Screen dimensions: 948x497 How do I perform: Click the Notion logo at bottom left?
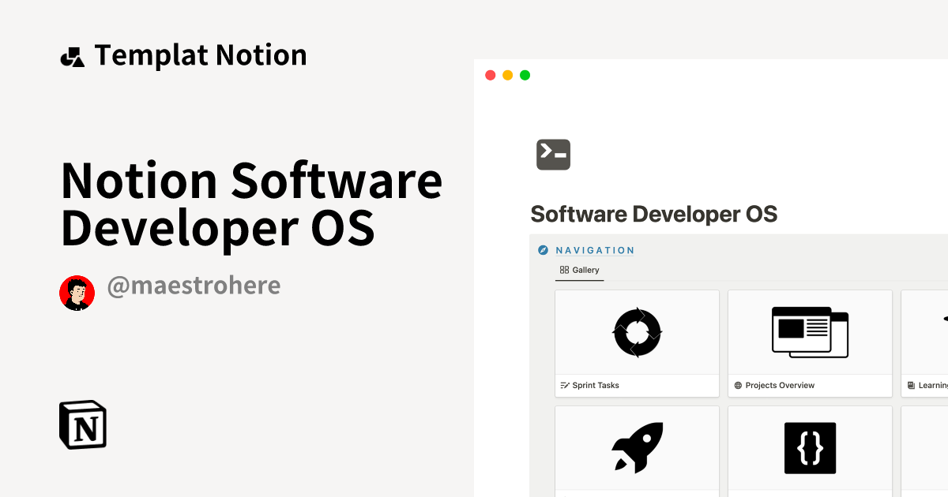pyautogui.click(x=82, y=424)
